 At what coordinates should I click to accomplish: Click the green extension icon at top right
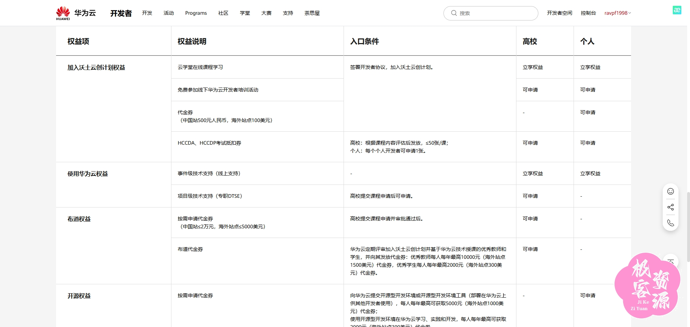(677, 10)
